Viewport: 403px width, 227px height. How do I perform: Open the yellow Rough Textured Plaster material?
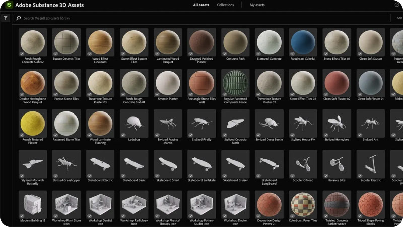[33, 124]
